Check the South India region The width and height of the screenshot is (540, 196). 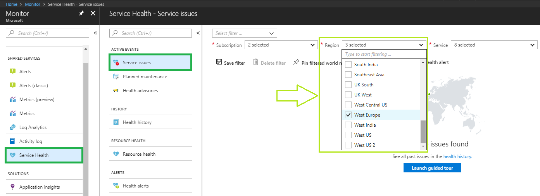point(348,65)
